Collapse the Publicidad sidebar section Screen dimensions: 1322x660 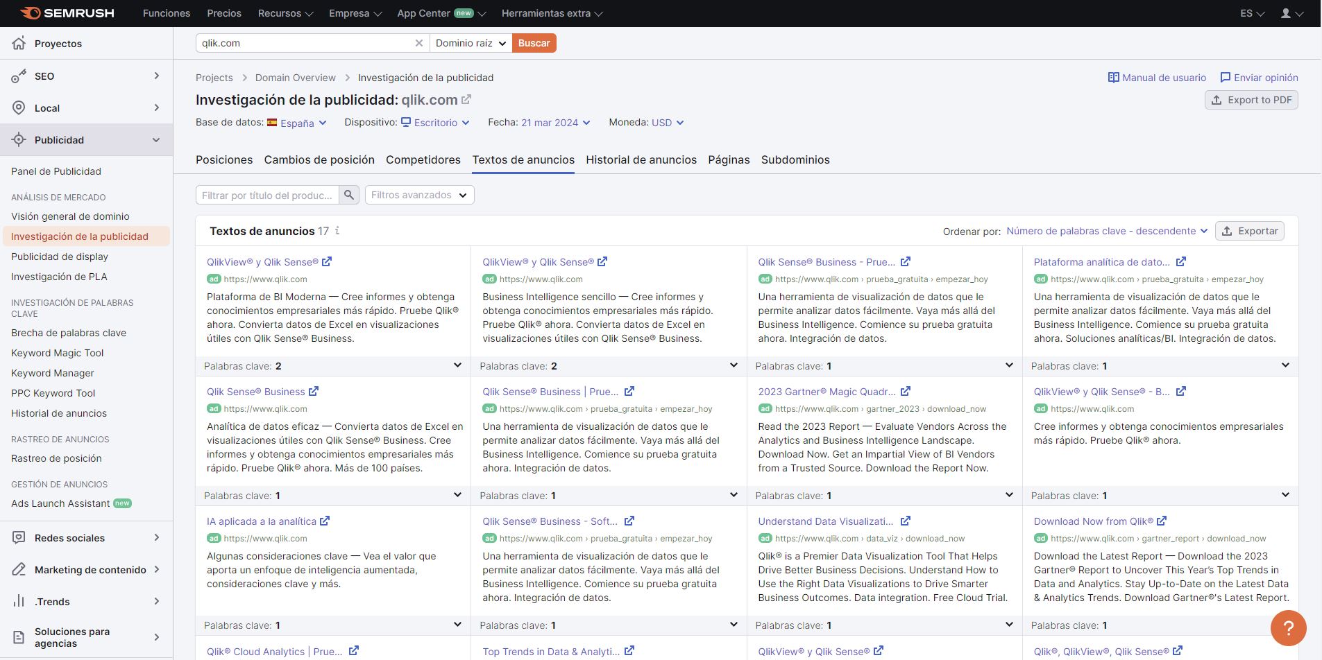[156, 140]
